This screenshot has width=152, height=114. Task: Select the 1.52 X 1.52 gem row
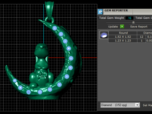(x=130, y=37)
